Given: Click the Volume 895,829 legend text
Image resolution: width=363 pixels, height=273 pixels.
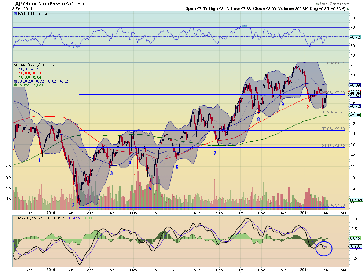Looking at the screenshot, I should coord(30,85).
